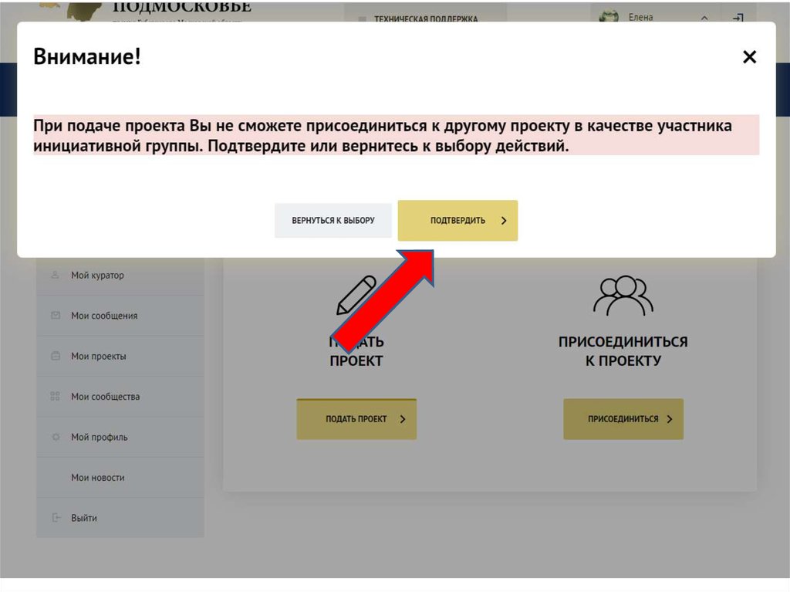The height and width of the screenshot is (592, 790).
Task: Click the arrow chevron on ПОДТВЕРДИТЬ
Action: pyautogui.click(x=503, y=221)
